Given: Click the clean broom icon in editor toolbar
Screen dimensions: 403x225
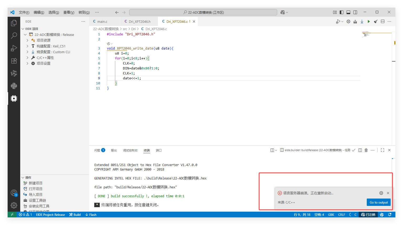Looking at the screenshot, I should [x=376, y=21].
